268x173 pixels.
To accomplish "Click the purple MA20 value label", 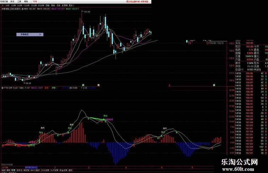I will (x=58, y=9).
